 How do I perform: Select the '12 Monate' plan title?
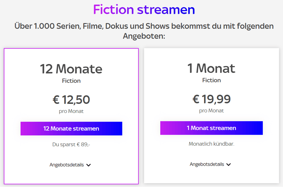pos(71,69)
